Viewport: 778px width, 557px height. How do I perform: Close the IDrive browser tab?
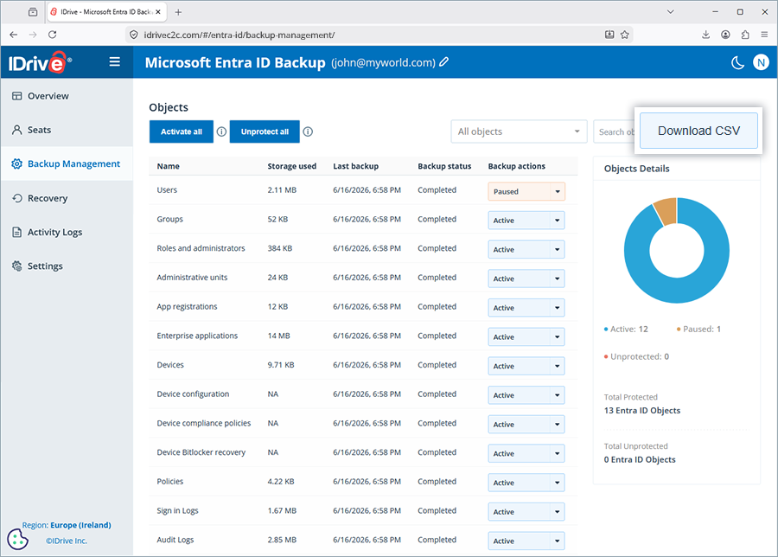(x=158, y=12)
